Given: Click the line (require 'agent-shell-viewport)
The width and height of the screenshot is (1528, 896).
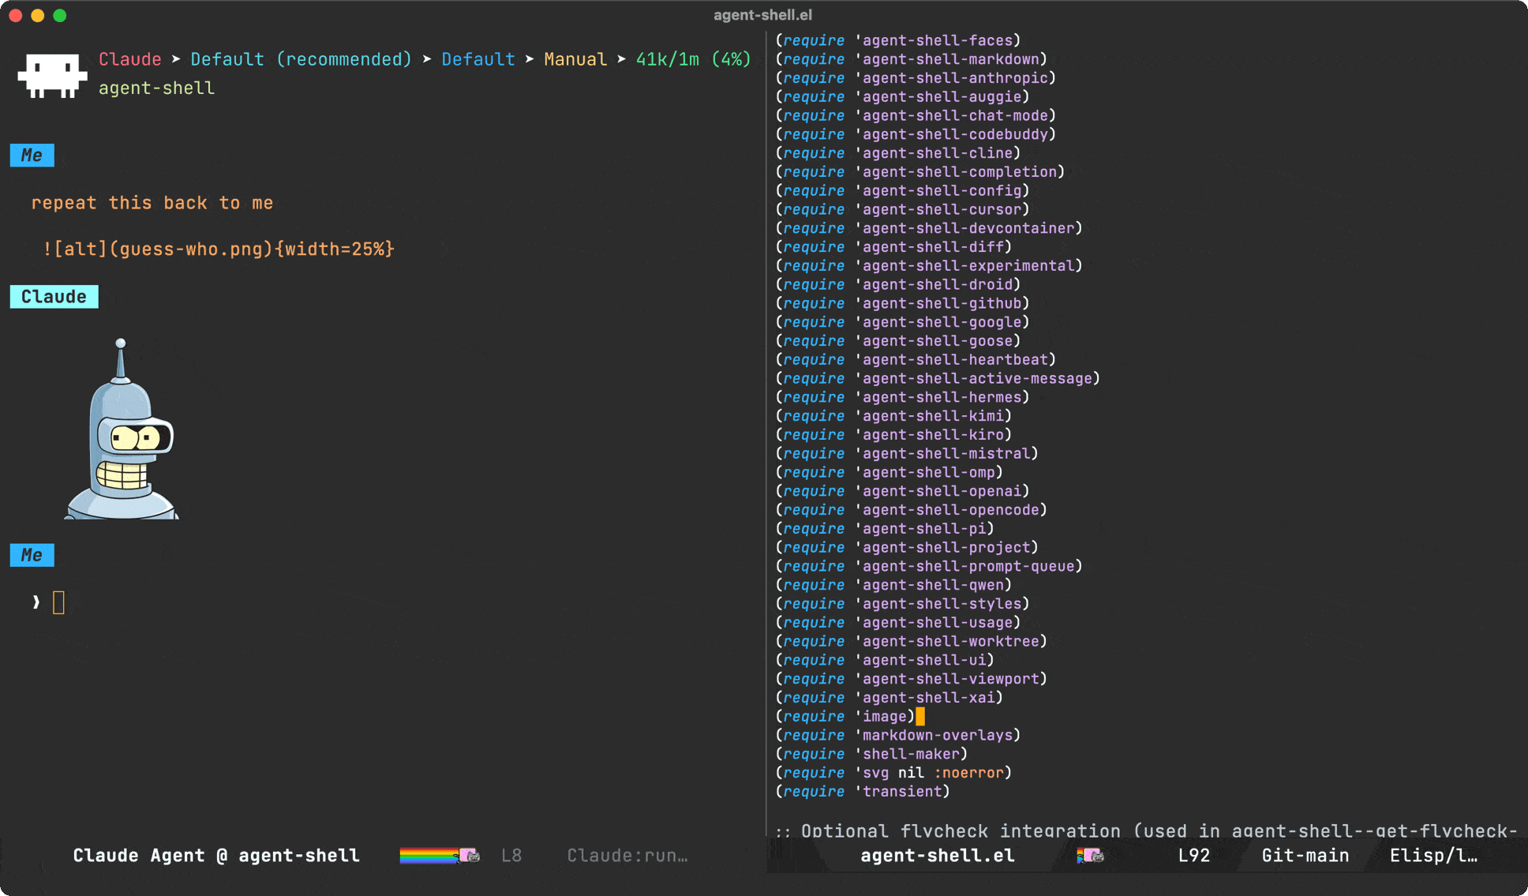Looking at the screenshot, I should [912, 680].
